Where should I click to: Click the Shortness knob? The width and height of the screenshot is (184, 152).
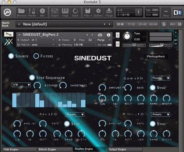pyautogui.click(x=63, y=85)
